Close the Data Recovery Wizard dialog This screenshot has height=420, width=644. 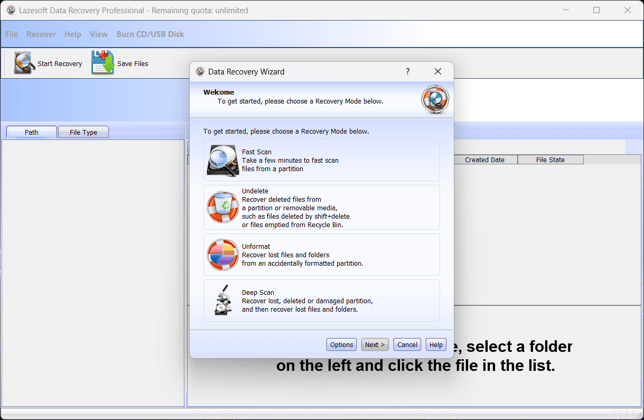(437, 71)
